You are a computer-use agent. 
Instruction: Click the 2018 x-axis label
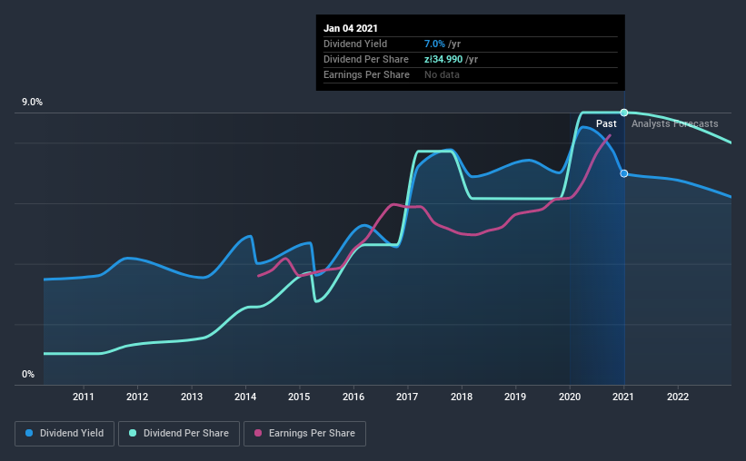click(462, 397)
